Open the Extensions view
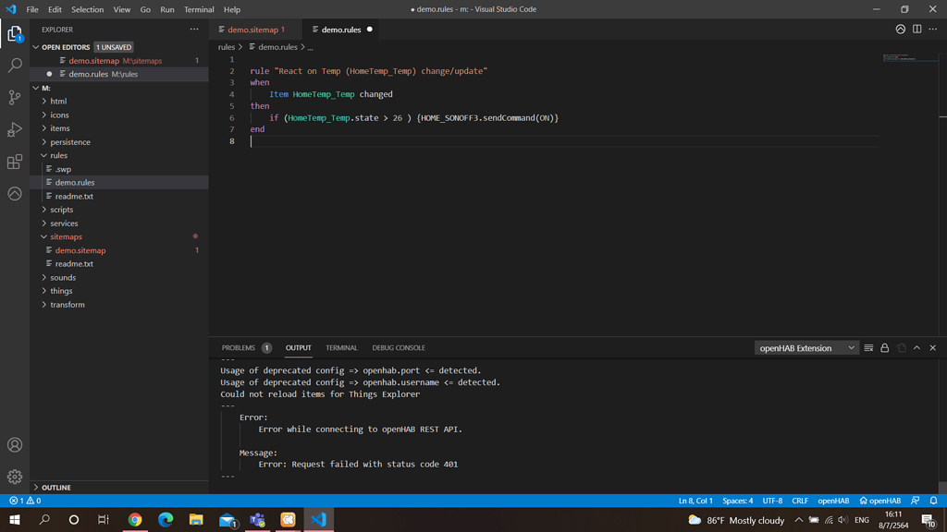Image resolution: width=947 pixels, height=532 pixels. coord(14,162)
